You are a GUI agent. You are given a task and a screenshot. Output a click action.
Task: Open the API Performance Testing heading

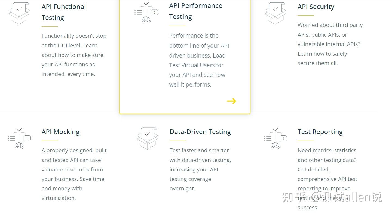195,11
